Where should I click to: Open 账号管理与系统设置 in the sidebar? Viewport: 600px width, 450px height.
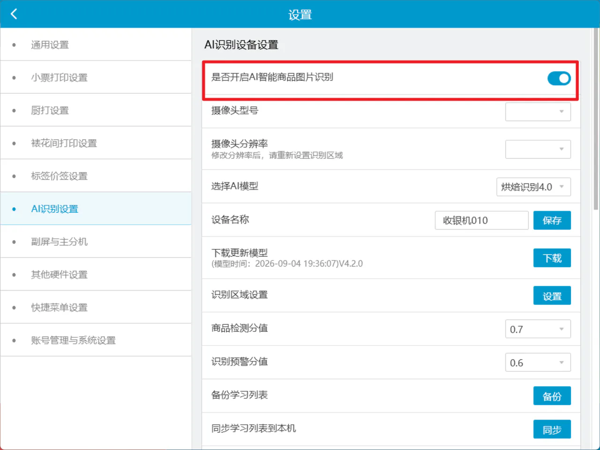(96, 340)
